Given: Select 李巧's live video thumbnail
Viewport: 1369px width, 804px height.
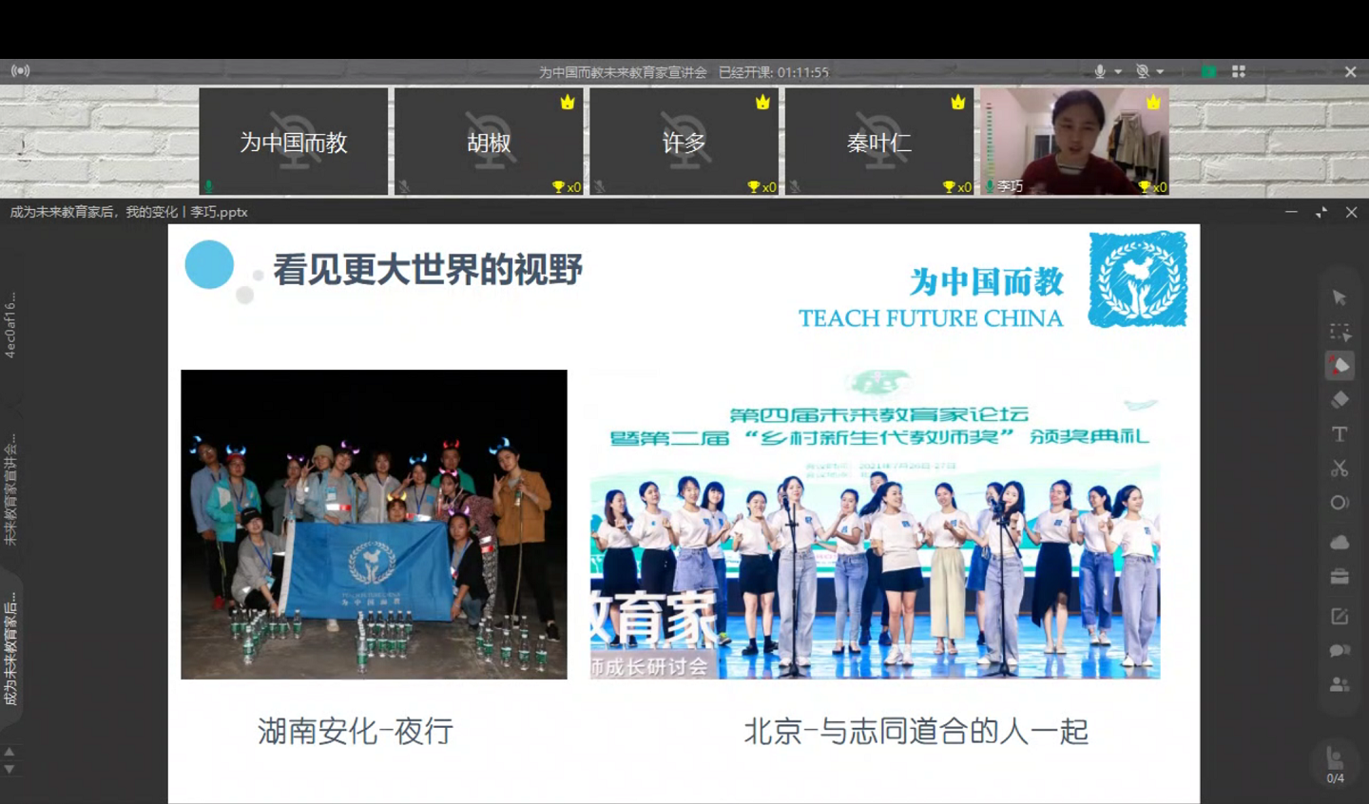Looking at the screenshot, I should click(x=1074, y=142).
